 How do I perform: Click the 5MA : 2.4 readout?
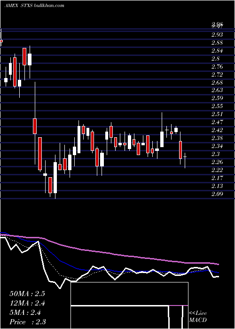(x=25, y=313)
